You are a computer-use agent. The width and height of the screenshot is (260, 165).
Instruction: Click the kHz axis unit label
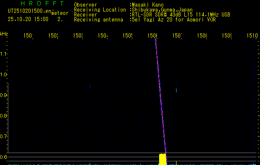(x=4, y=33)
